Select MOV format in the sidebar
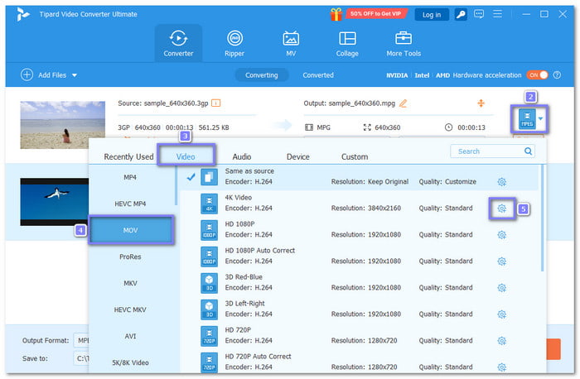The image size is (580, 379). pos(131,230)
